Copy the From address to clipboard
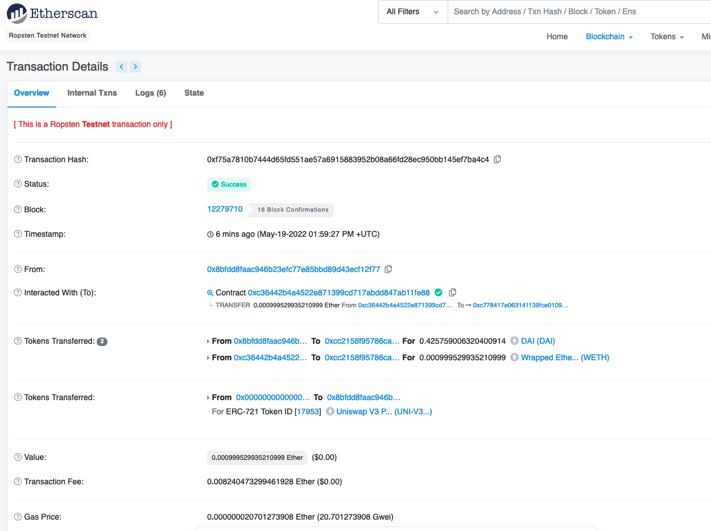This screenshot has width=711, height=531. coord(388,269)
